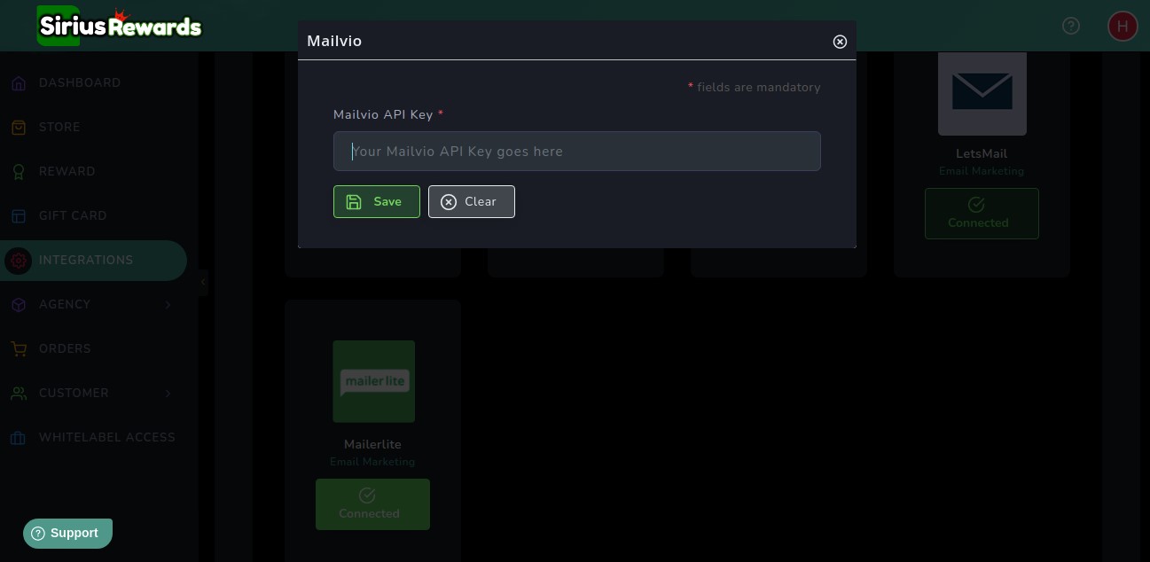Viewport: 1150px width, 562px height.
Task: Clear the Mailvio API key field
Action: tap(471, 201)
